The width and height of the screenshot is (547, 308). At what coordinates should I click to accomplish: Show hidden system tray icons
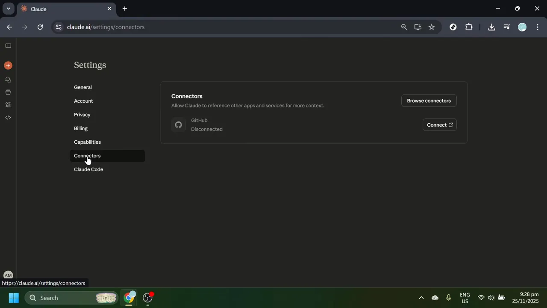(x=421, y=298)
